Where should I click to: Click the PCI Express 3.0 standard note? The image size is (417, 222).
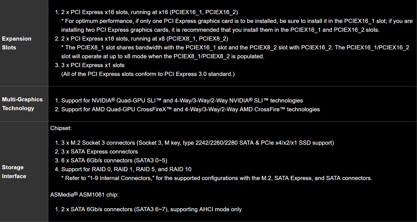click(148, 74)
